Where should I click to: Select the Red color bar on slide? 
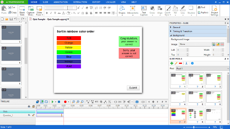click(69, 38)
